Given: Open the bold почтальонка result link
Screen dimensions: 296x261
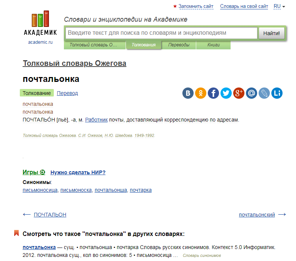Looking at the screenshot, I should point(39,247).
